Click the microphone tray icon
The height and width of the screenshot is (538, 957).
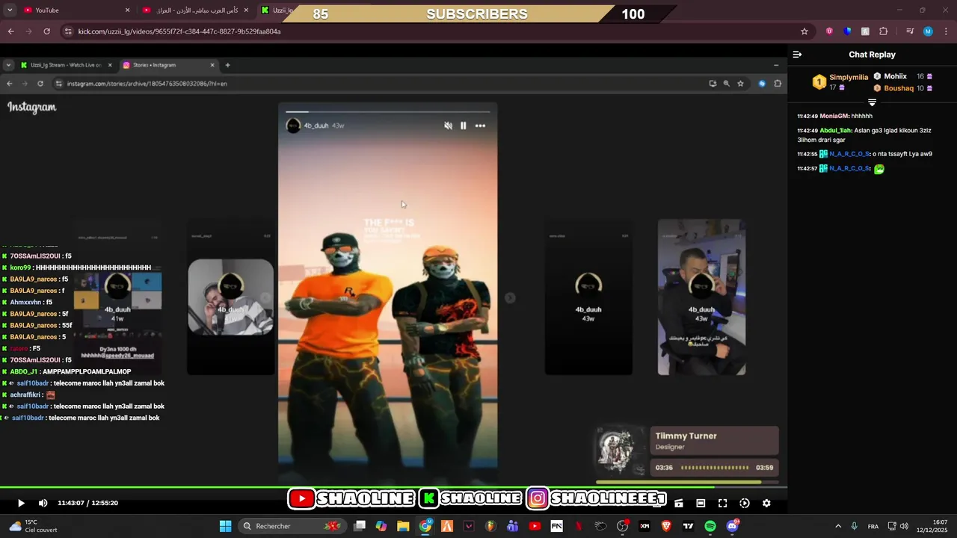point(854,526)
